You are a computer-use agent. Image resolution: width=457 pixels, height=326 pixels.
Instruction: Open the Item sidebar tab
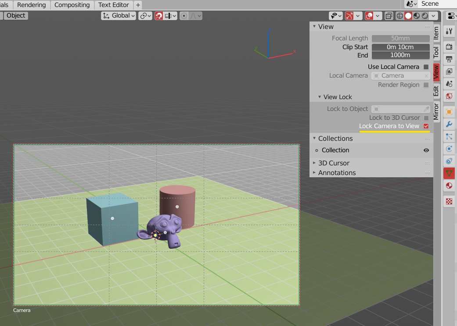coord(436,33)
